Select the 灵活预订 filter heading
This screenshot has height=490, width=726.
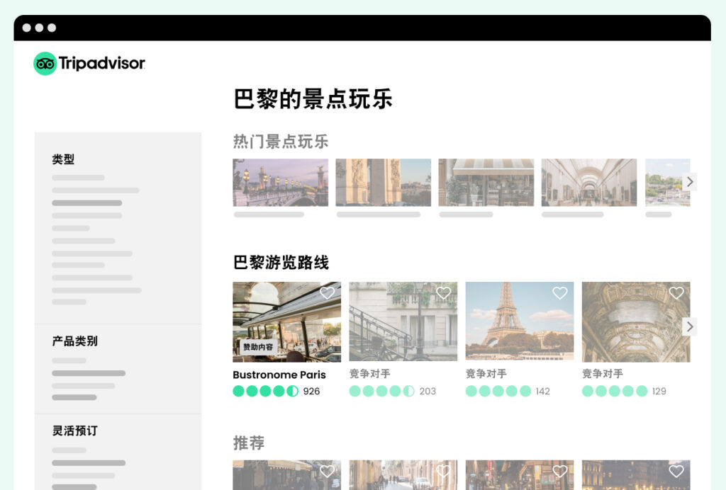[x=74, y=431]
